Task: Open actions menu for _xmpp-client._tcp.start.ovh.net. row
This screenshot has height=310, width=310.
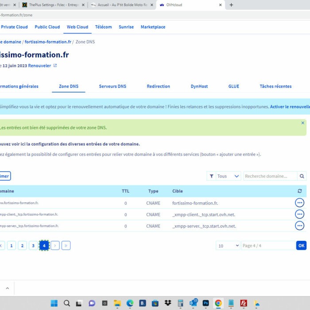Action: [299, 214]
